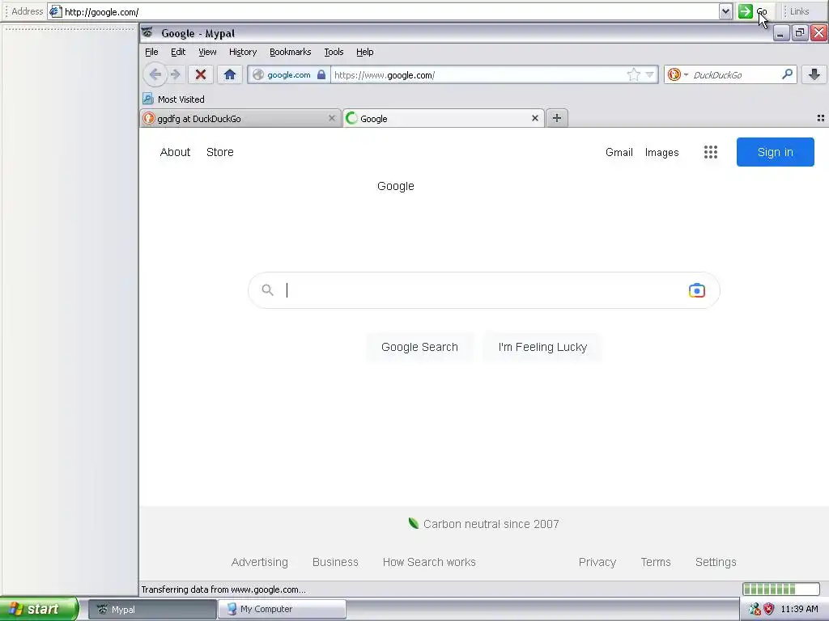Open the History menu
The image size is (829, 621).
click(x=243, y=52)
